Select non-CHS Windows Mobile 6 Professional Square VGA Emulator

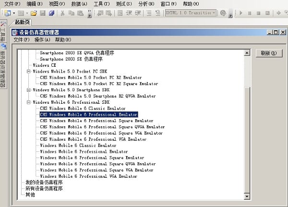(x=96, y=170)
